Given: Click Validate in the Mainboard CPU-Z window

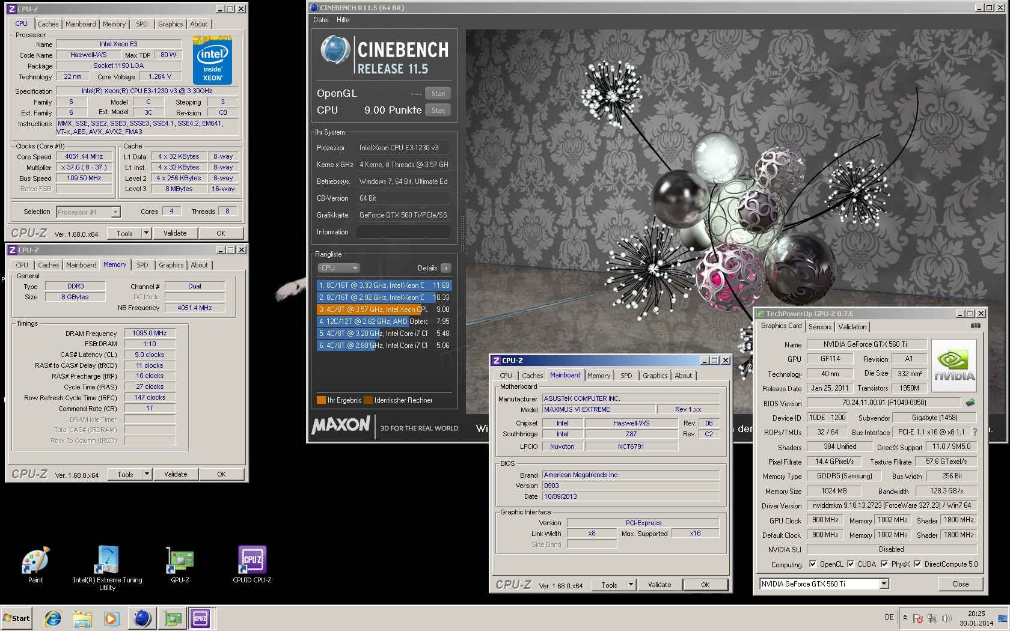Looking at the screenshot, I should tap(660, 585).
